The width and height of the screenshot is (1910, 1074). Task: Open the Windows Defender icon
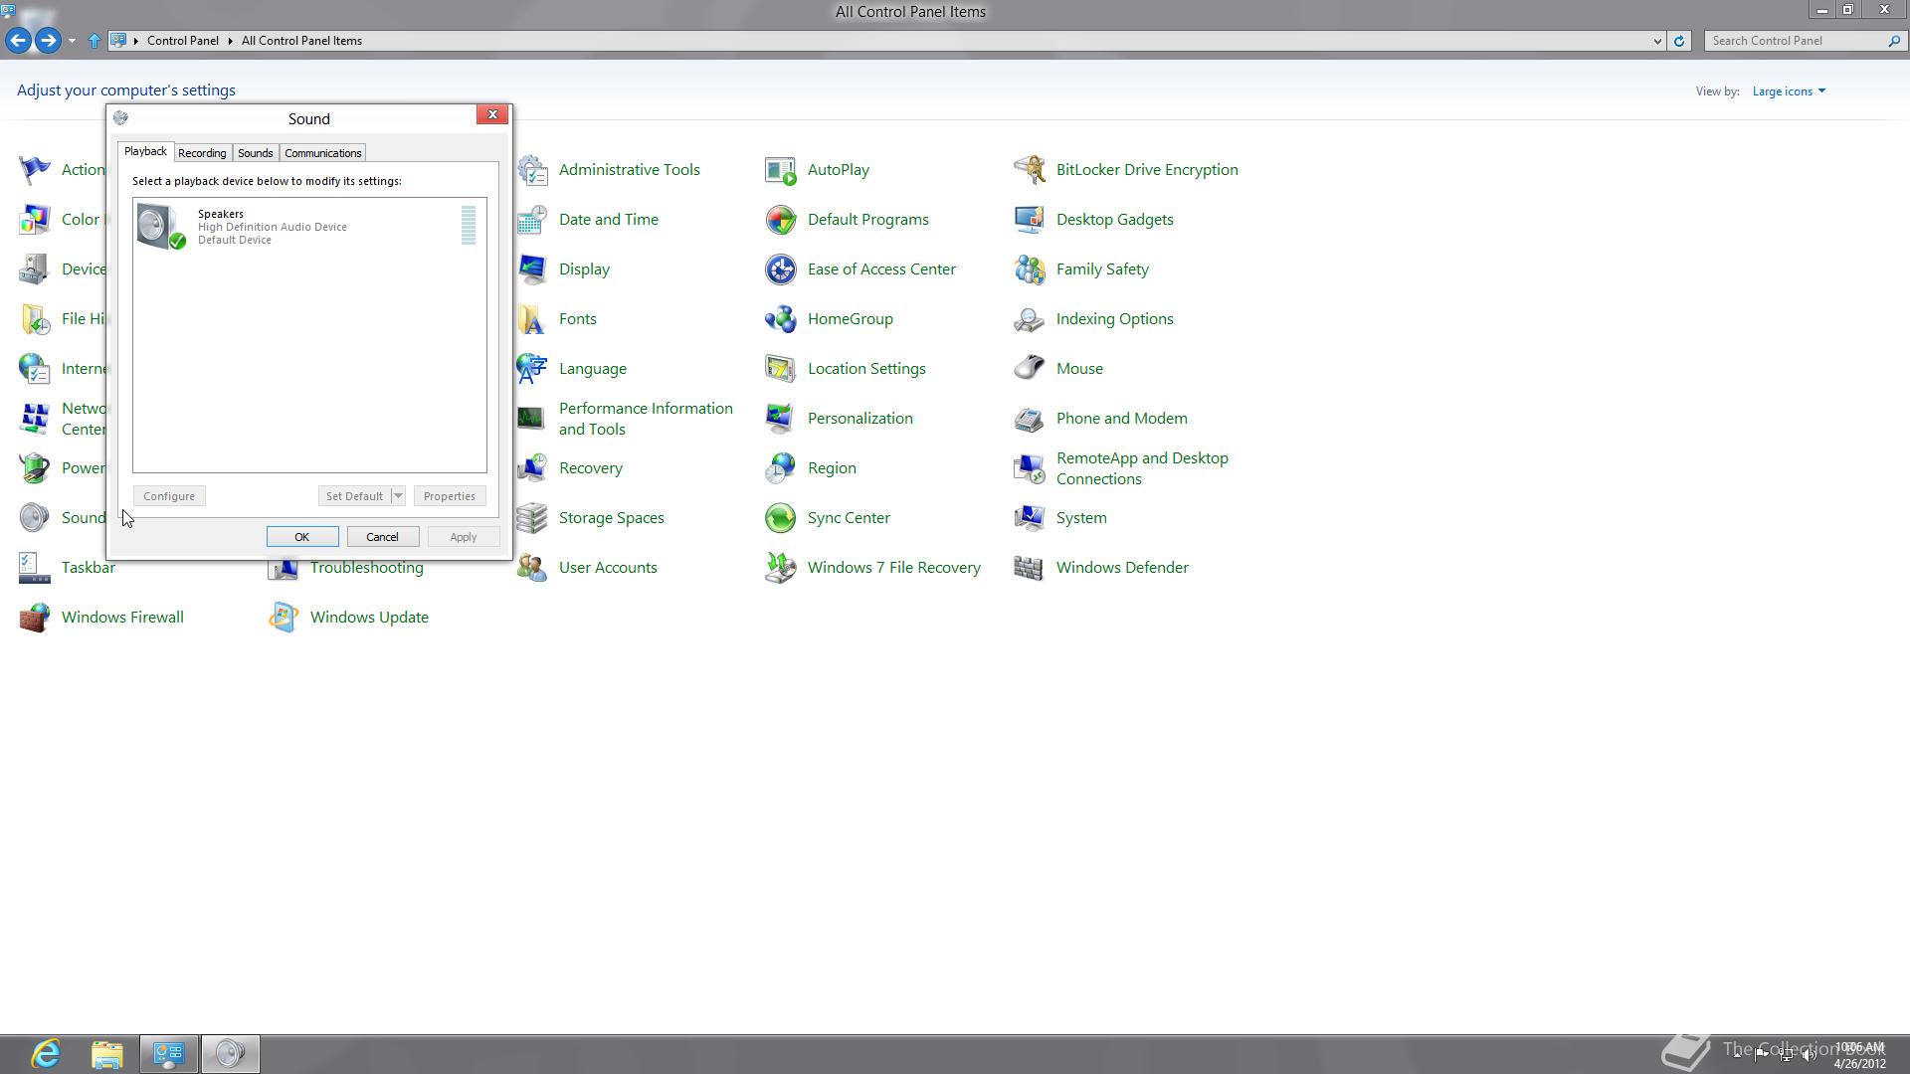pos(1030,568)
